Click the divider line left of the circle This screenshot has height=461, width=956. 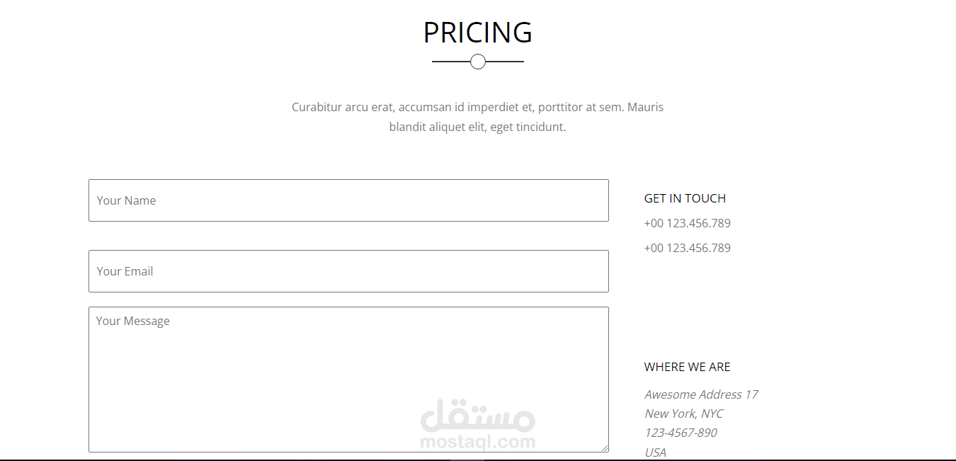coord(451,62)
